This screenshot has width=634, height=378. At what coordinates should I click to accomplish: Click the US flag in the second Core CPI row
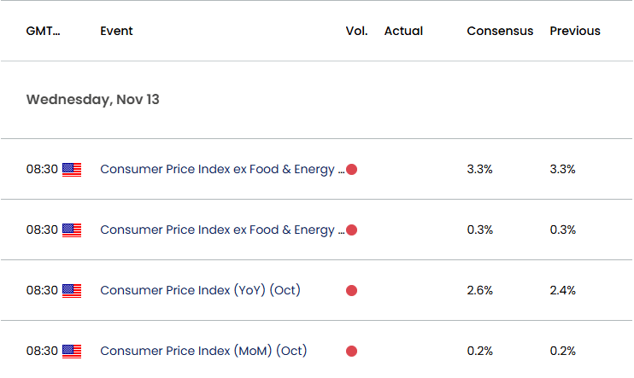tap(72, 230)
